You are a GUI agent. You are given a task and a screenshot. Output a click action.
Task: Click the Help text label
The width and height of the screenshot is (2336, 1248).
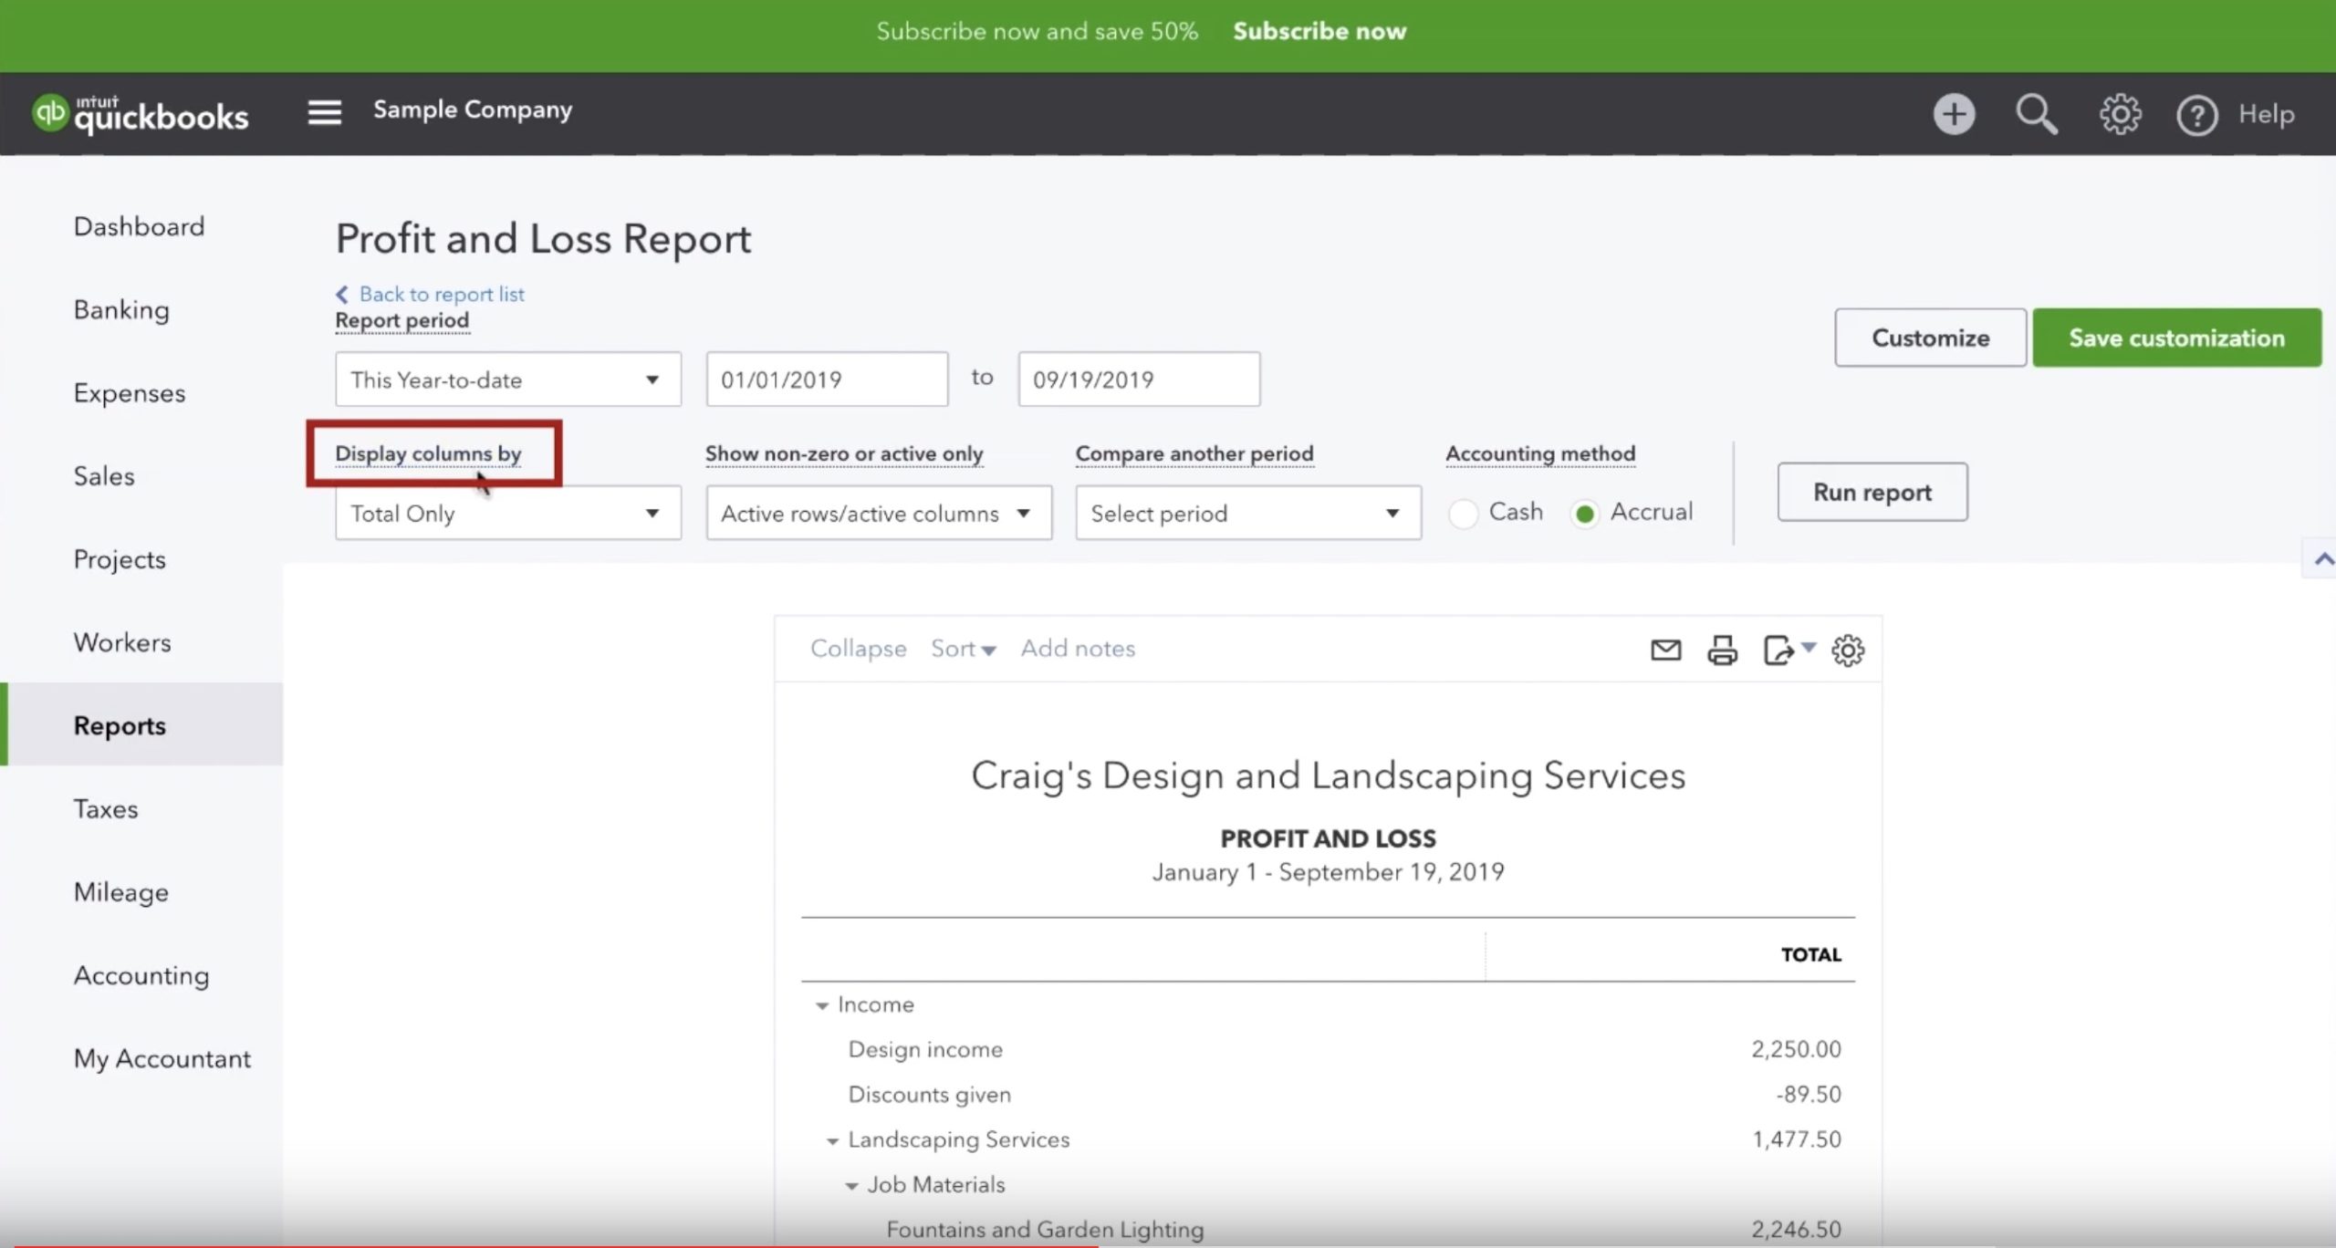pyautogui.click(x=2266, y=114)
